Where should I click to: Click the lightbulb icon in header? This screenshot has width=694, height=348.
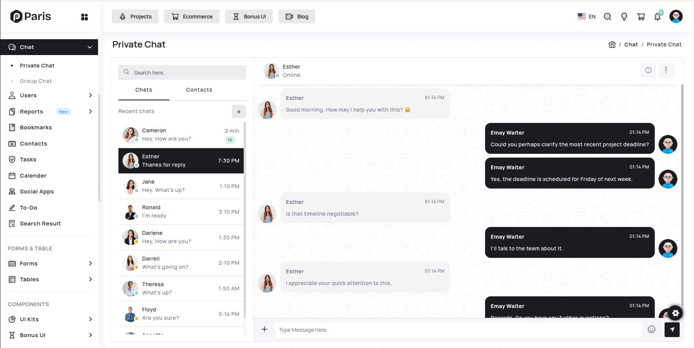[624, 17]
